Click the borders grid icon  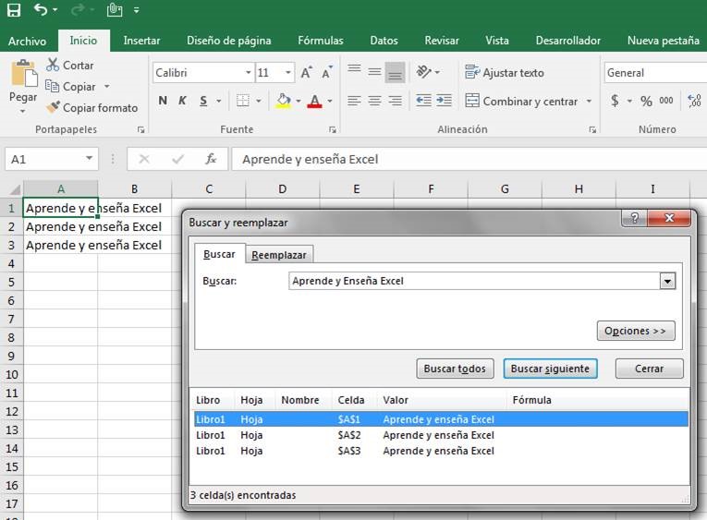242,101
